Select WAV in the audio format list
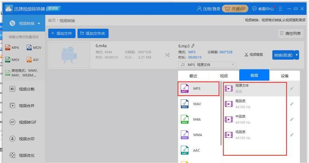This screenshot has height=163, width=309. (x=199, y=104)
